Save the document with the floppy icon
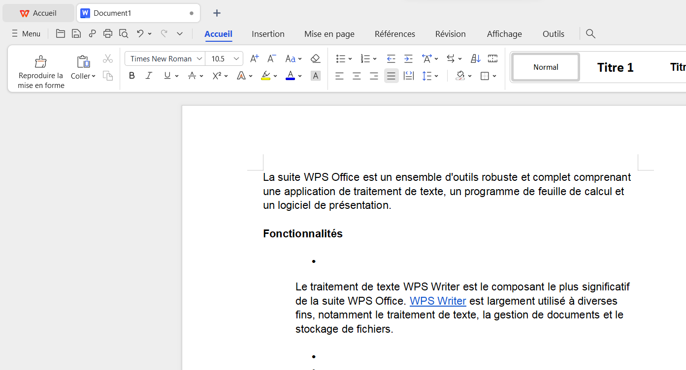This screenshot has height=370, width=686. [76, 33]
